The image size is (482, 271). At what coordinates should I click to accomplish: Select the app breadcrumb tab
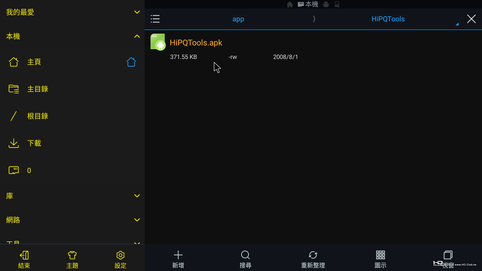point(238,19)
